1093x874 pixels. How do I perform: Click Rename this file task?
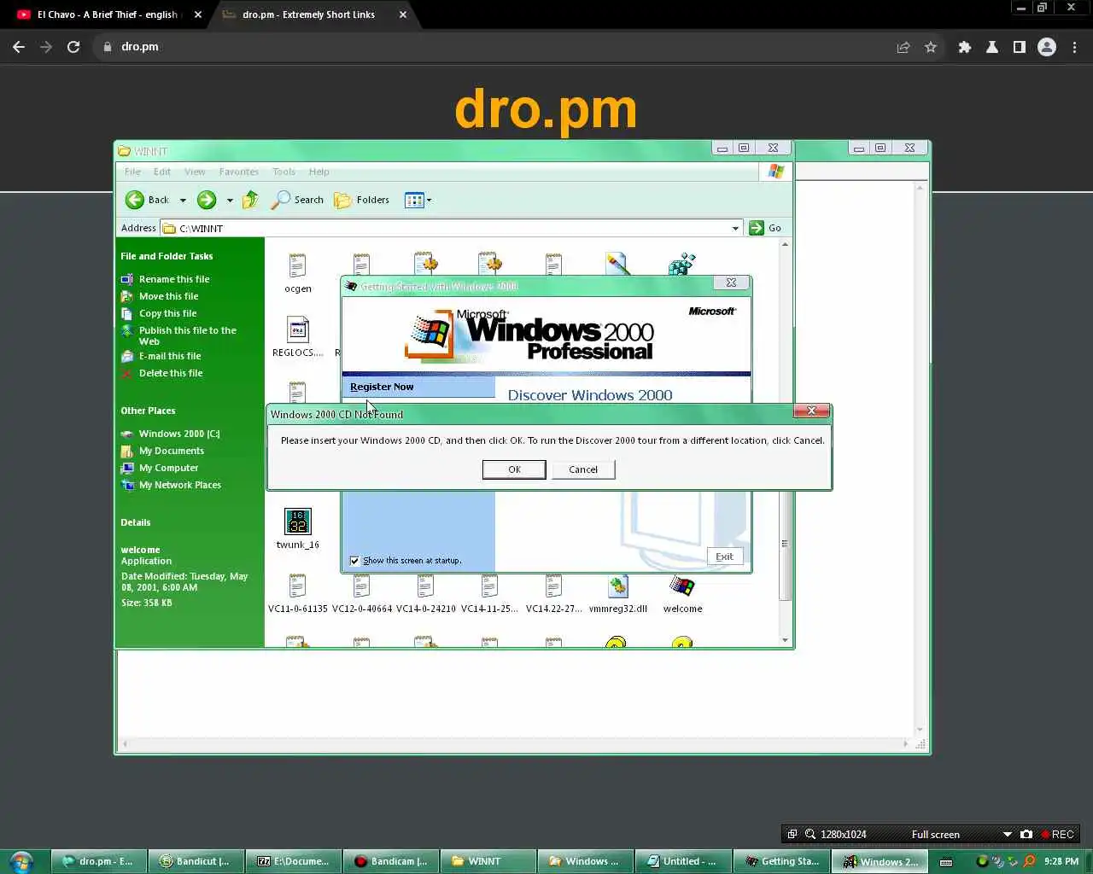(x=174, y=279)
